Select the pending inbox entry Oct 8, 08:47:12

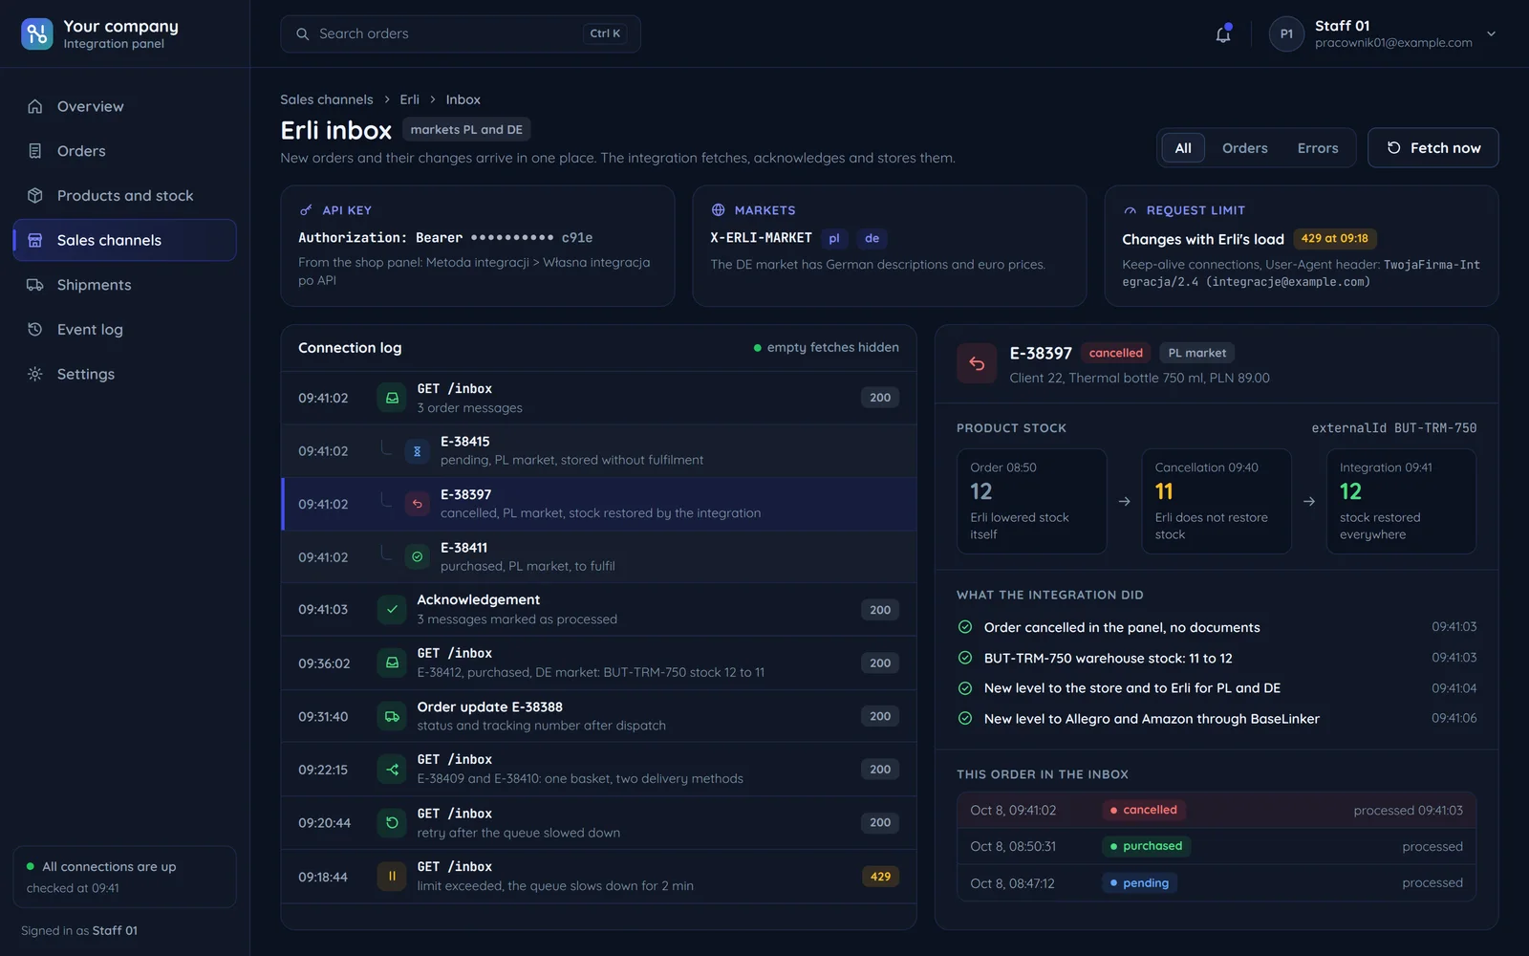point(1217,882)
